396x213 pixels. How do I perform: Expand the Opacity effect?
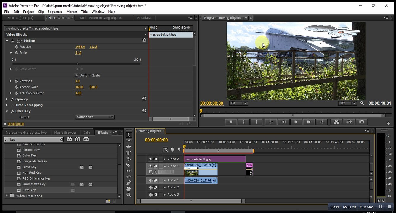7,99
